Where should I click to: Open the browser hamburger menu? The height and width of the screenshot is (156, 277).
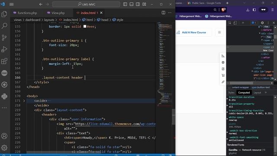[x=273, y=10]
